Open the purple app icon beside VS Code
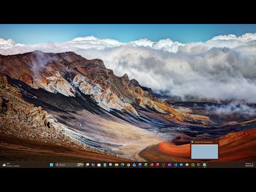This screenshot has height=192, width=256. click(x=170, y=165)
